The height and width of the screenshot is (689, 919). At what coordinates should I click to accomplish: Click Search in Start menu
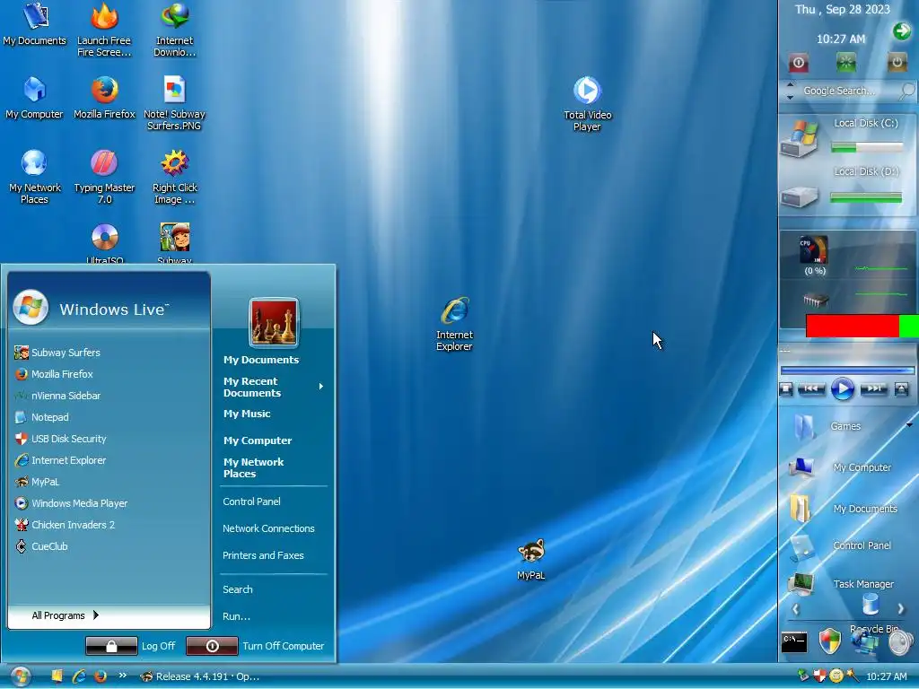(x=237, y=589)
